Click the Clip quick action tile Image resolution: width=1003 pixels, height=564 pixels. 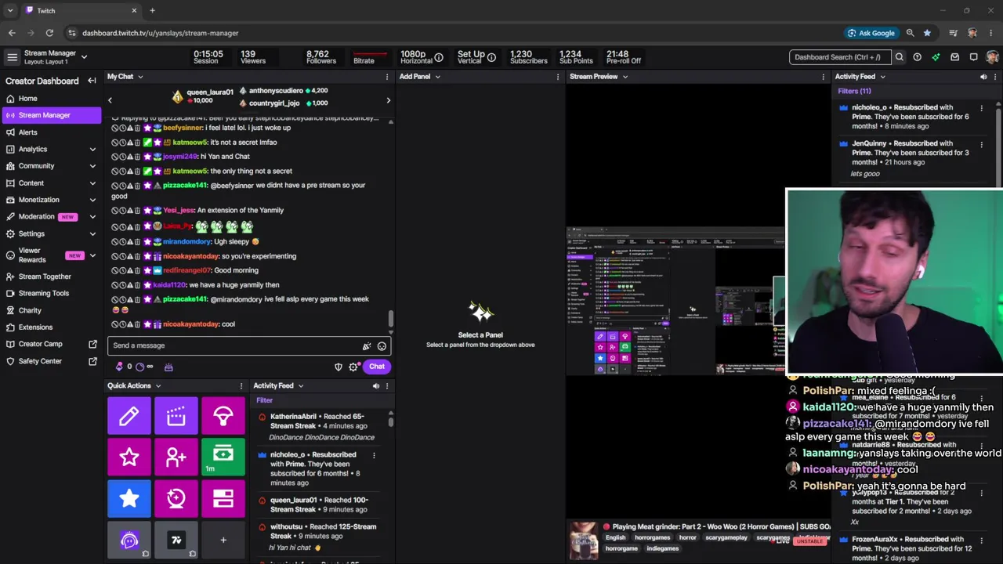[x=176, y=417]
